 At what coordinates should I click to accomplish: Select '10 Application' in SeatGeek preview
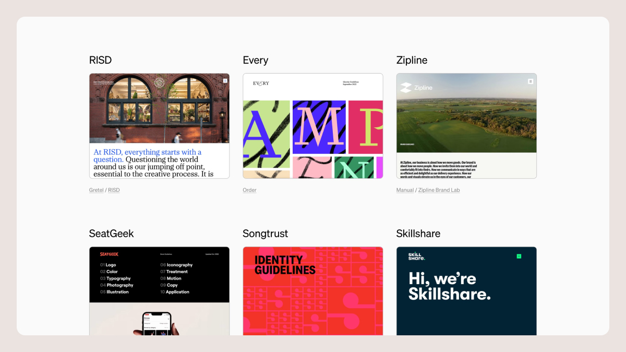[175, 292]
